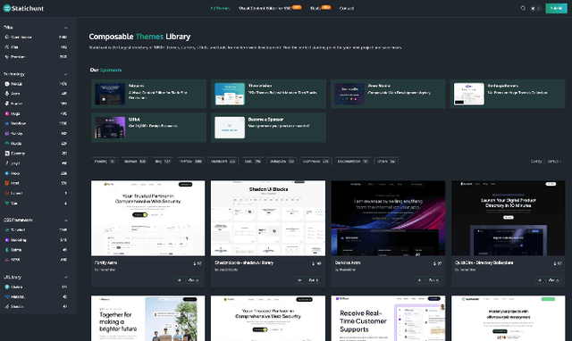572x341 pixels.
Task: Open the Receive Real-Time Customer Supports theme thumbnail
Action: click(x=388, y=319)
